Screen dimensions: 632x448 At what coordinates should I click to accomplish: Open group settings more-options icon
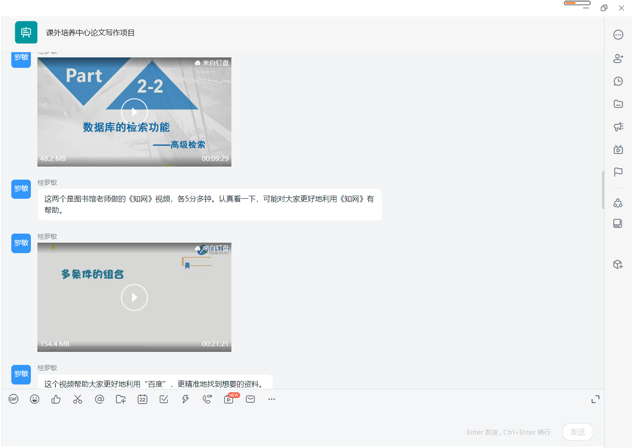(x=619, y=35)
